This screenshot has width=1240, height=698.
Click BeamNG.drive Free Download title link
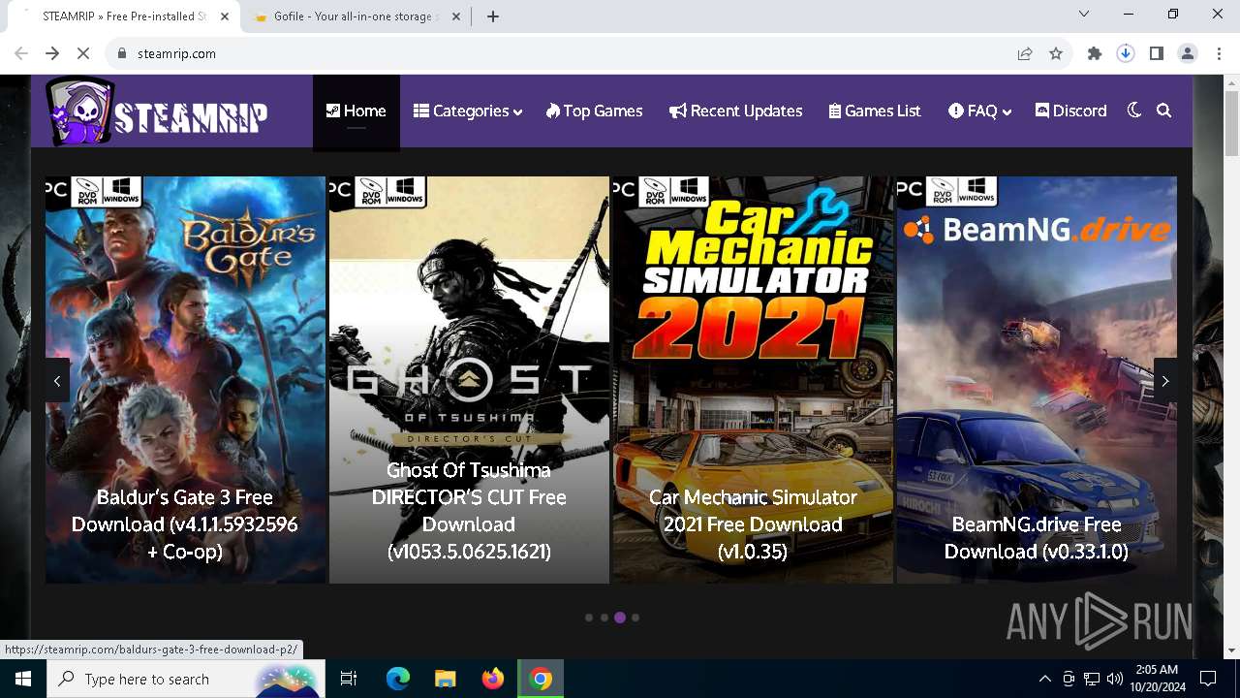[x=1037, y=538]
